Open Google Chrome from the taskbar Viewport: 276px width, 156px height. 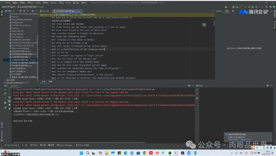(144, 153)
